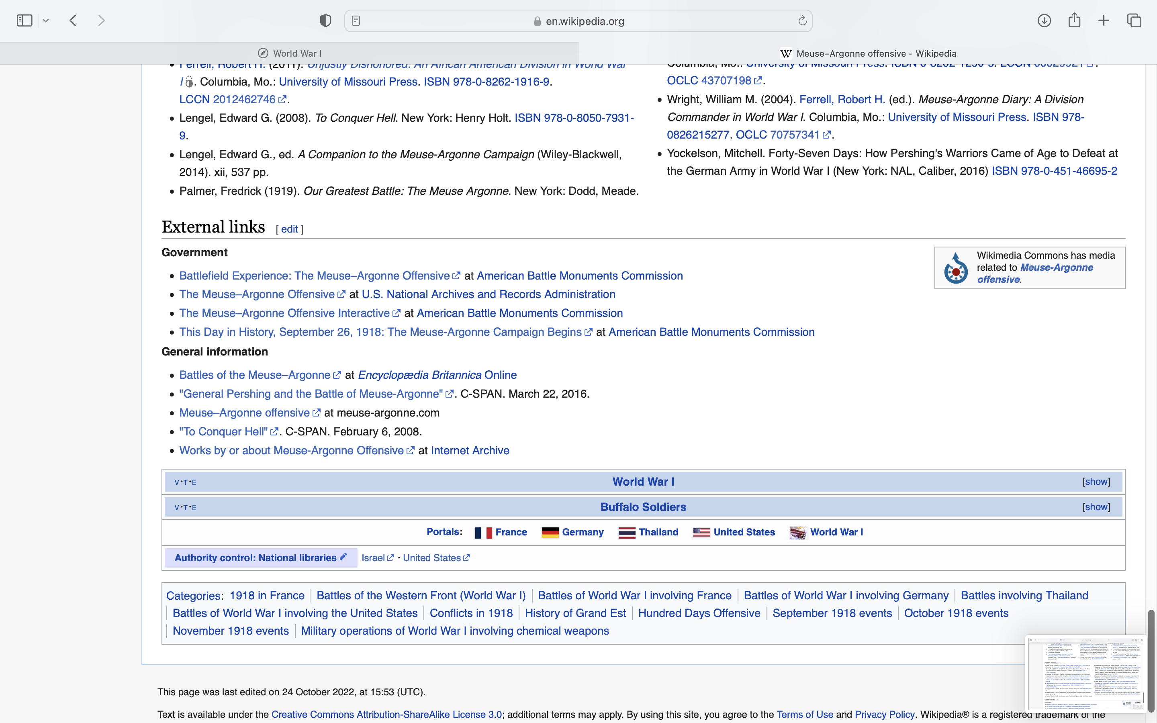
Task: Reload the page with the refresh icon
Action: pos(802,20)
